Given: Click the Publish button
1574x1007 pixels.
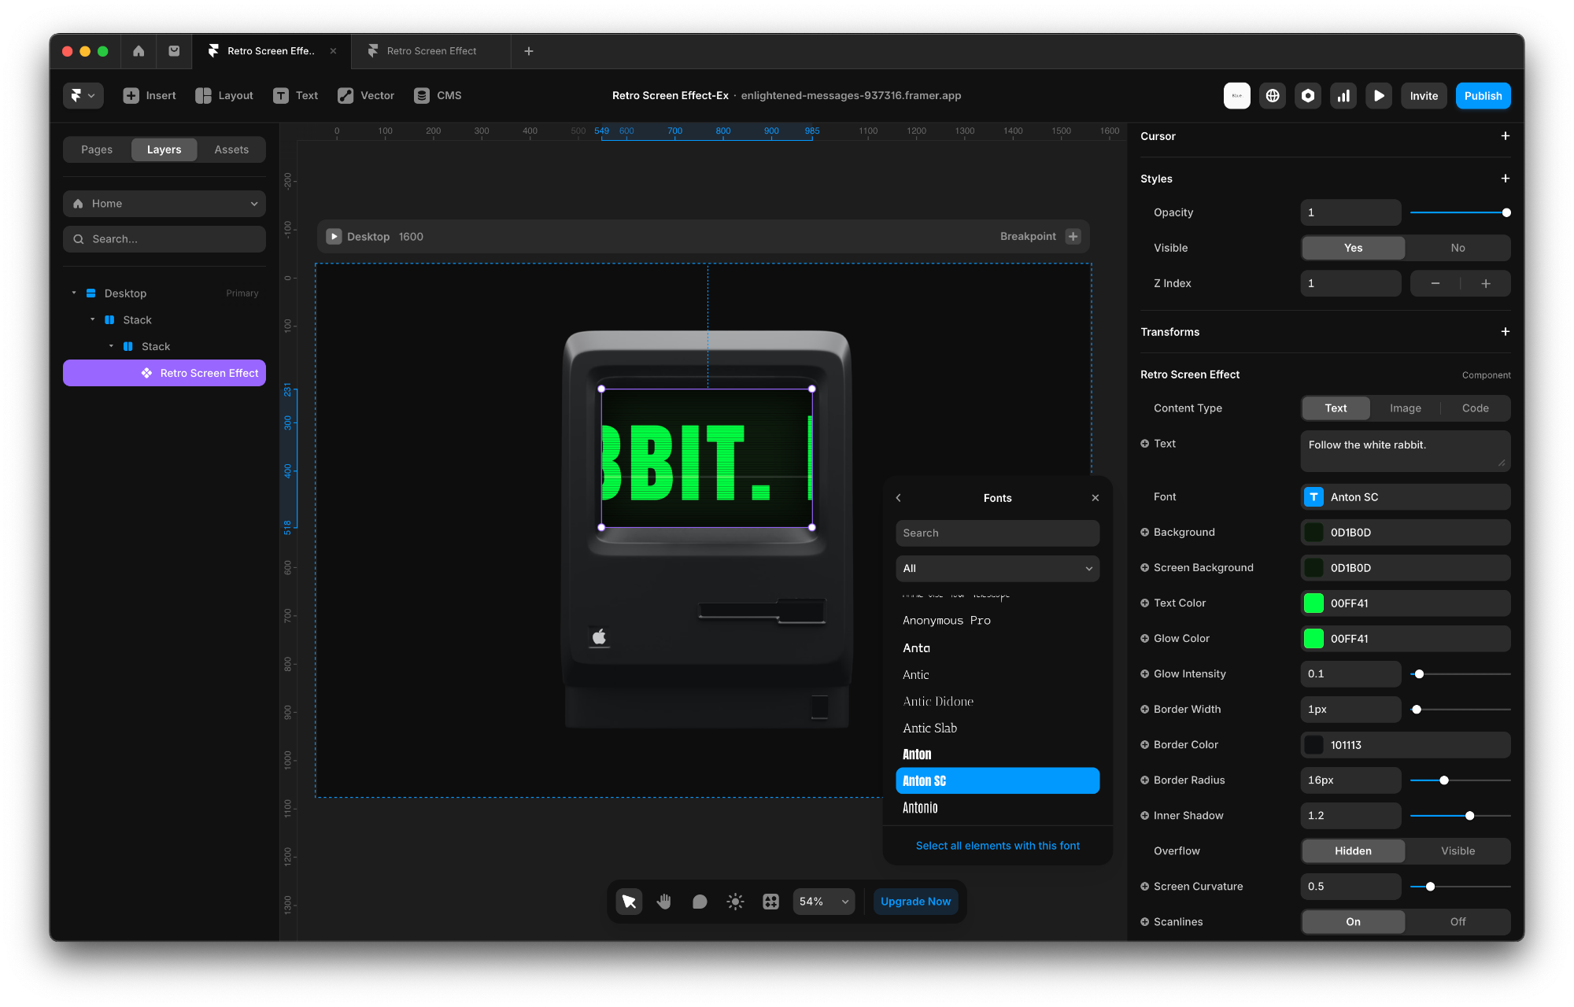Looking at the screenshot, I should coord(1483,96).
